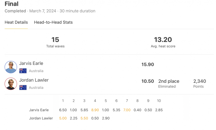Click the 15 Total waves statistic
This screenshot has width=216, height=130.
(x=55, y=42)
